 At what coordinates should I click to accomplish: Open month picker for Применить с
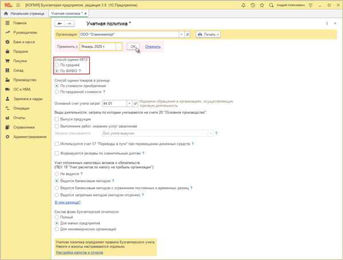point(119,47)
